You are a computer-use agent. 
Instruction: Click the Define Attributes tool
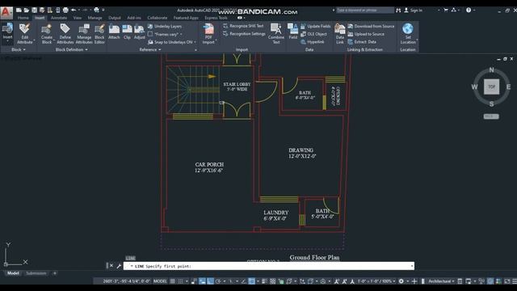(x=65, y=34)
